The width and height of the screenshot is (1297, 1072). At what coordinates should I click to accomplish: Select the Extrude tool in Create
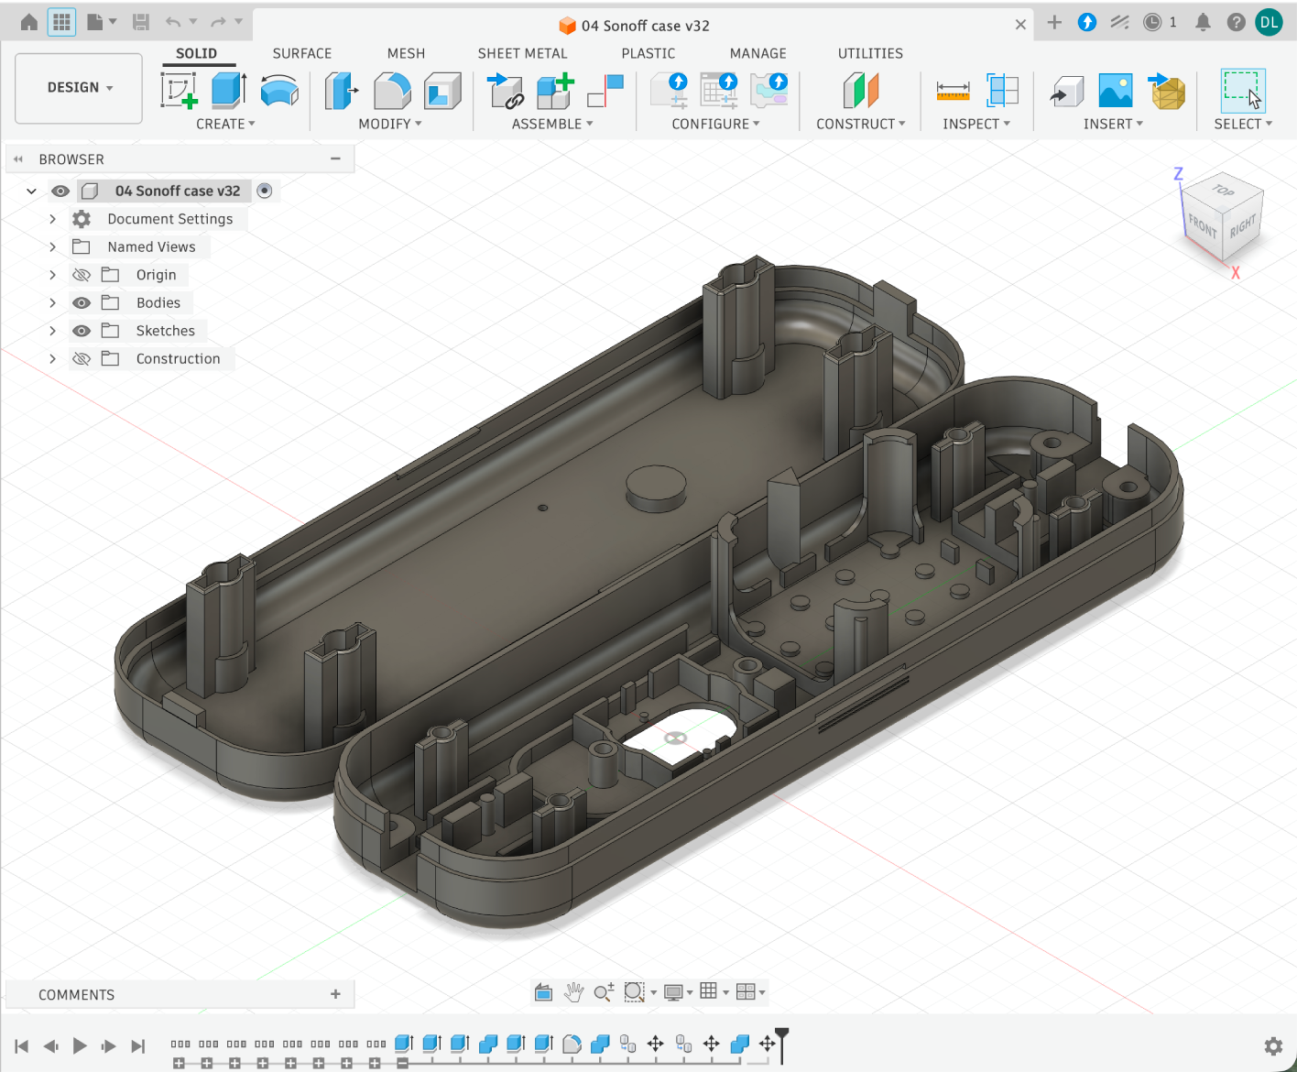pyautogui.click(x=229, y=91)
